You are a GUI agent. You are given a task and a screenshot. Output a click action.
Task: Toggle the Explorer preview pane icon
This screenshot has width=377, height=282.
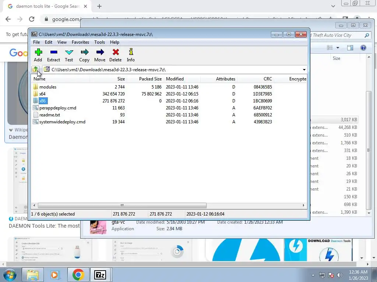point(350,47)
